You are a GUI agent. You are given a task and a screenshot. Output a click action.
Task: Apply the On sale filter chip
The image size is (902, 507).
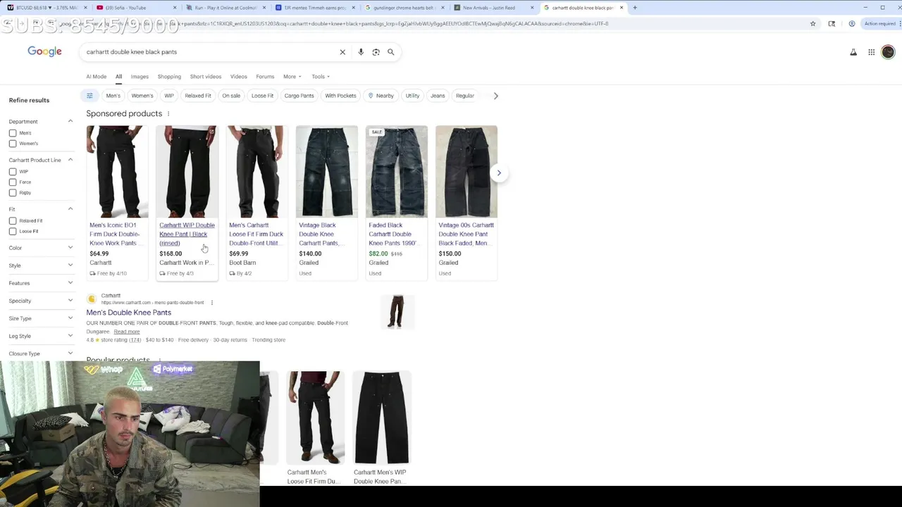231,96
